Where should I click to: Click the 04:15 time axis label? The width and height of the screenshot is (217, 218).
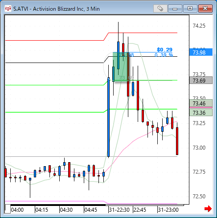(42, 210)
